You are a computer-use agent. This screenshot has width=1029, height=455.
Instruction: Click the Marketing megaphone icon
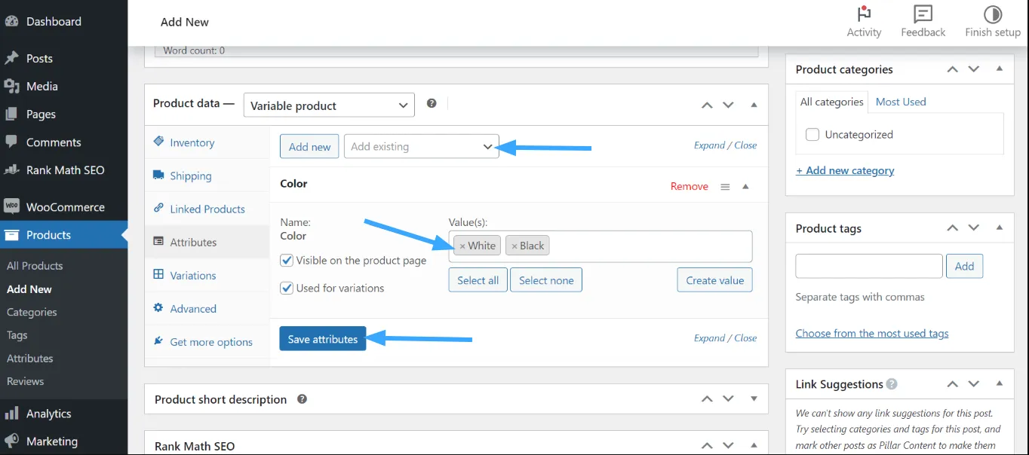coord(11,441)
